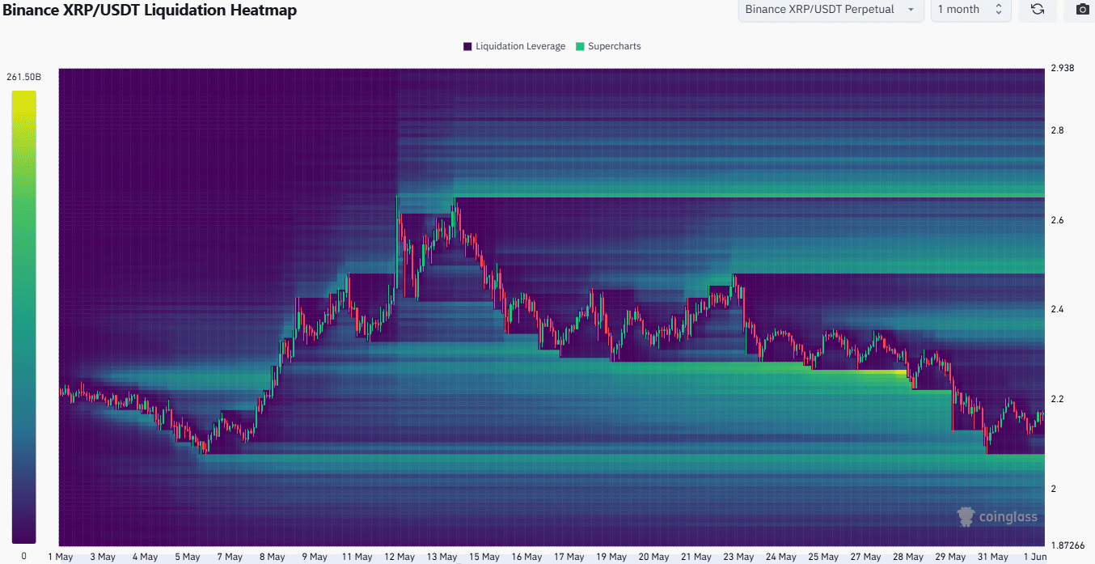The width and height of the screenshot is (1095, 564).
Task: Click the 2.8 price axis label
Action: coord(1056,130)
